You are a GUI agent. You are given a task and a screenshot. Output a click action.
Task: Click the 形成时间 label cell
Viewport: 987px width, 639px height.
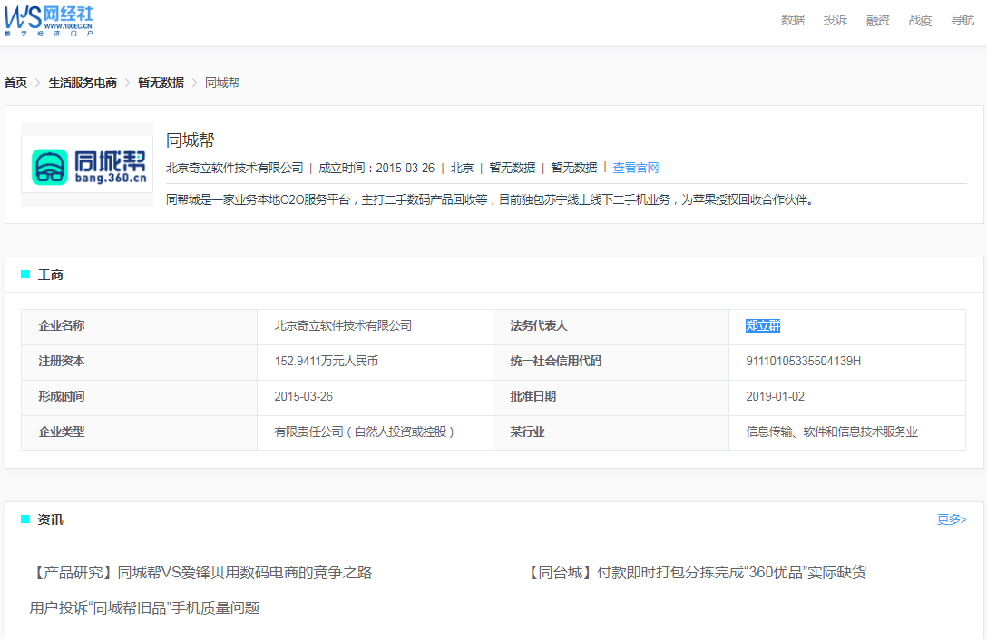point(139,396)
